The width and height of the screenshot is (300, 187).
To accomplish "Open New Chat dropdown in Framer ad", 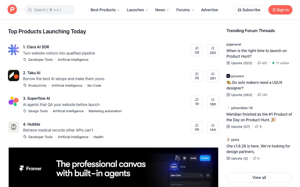I will point(186,175).
